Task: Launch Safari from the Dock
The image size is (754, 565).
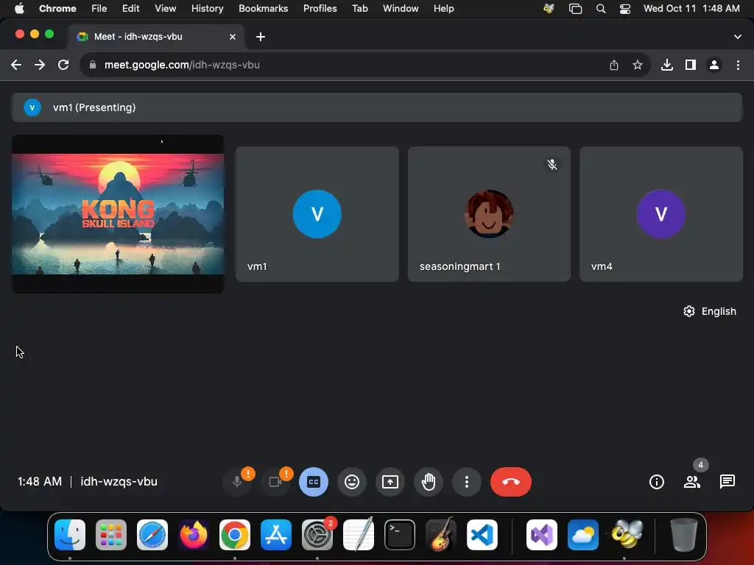Action: click(x=152, y=535)
